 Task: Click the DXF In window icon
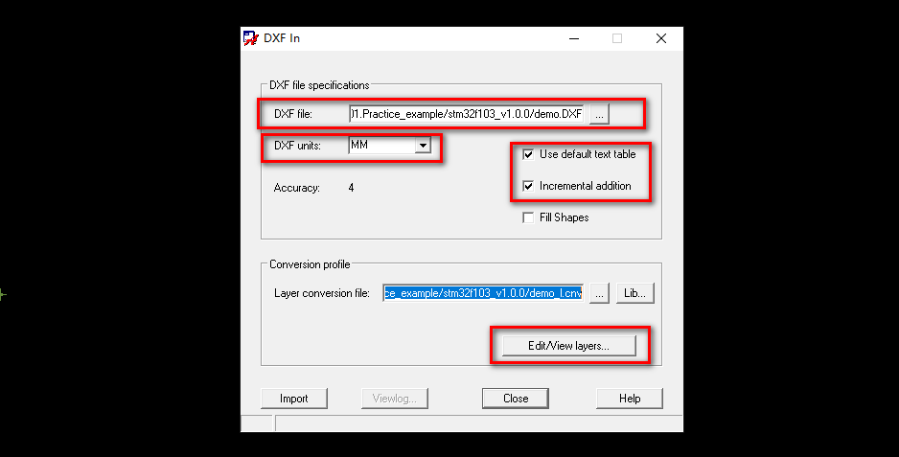pos(250,38)
